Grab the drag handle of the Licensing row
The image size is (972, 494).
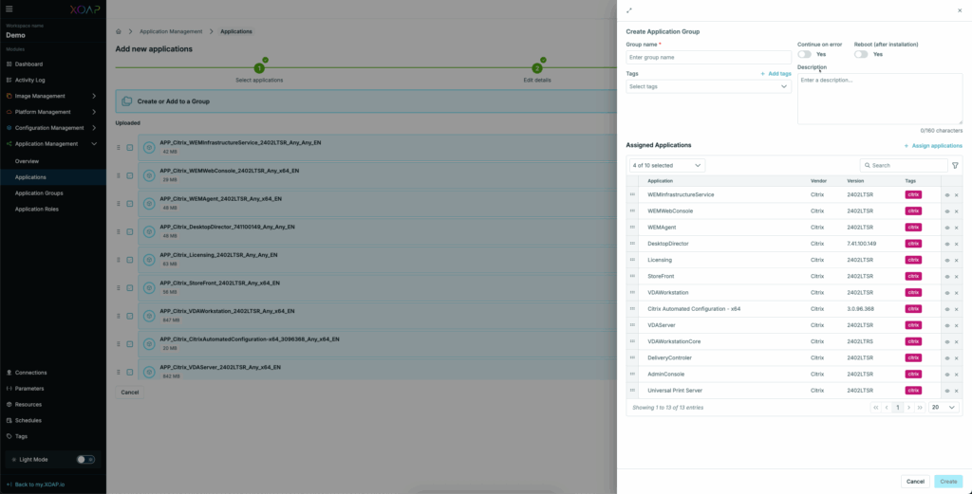click(x=632, y=260)
